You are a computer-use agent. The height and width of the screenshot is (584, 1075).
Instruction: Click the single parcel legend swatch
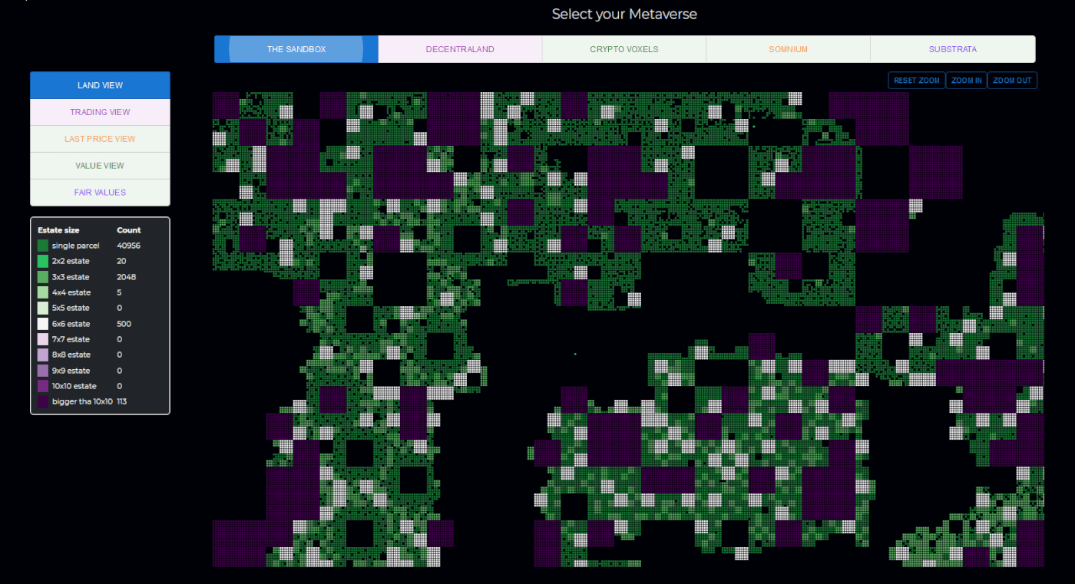41,246
